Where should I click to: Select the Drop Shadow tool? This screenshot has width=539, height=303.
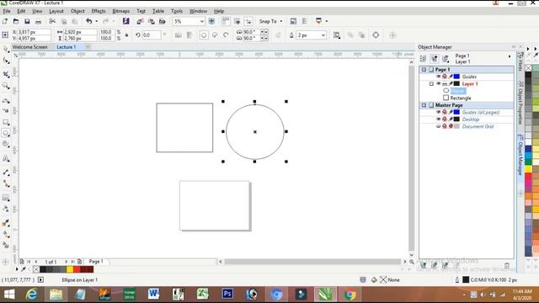(x=6, y=198)
